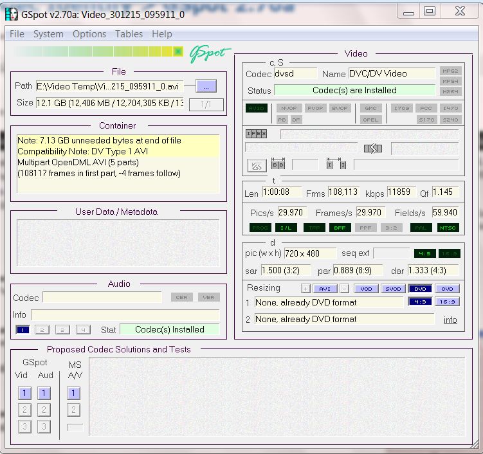Click the I709 indicator
483x454 pixels.
[402, 109]
